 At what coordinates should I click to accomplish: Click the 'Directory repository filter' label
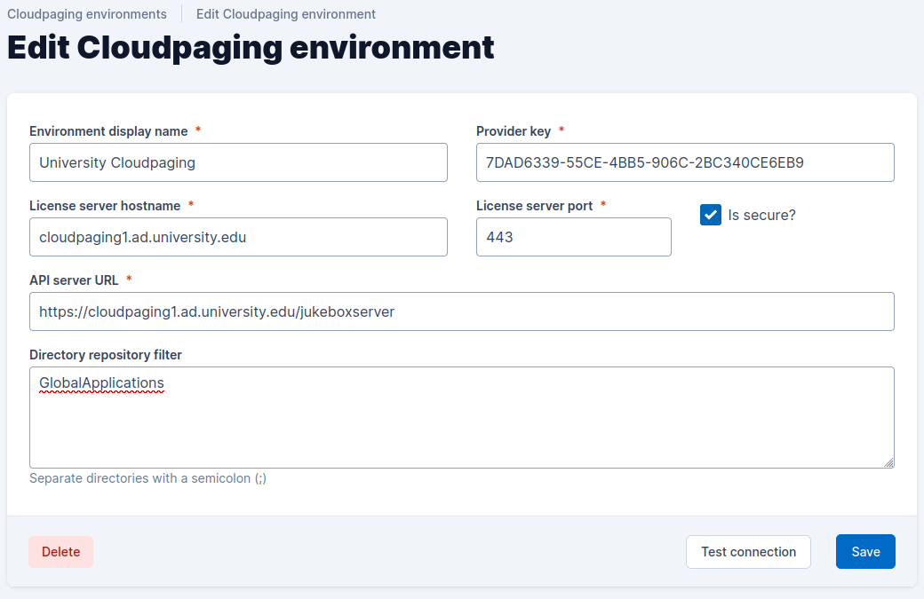click(106, 355)
